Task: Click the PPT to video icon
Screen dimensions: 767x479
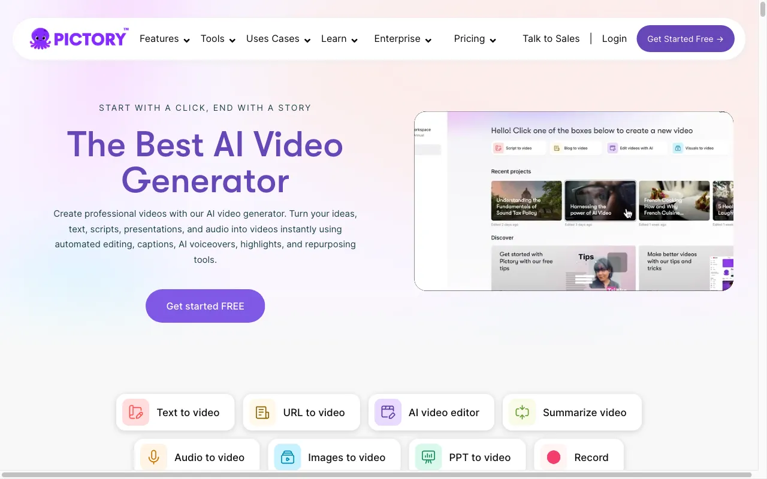Action: pos(428,457)
